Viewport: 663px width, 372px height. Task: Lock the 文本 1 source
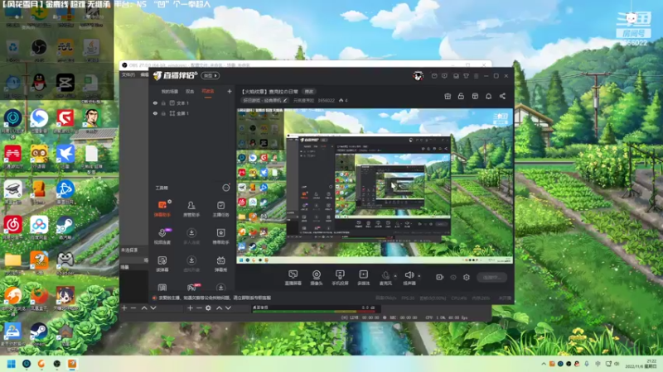click(163, 103)
